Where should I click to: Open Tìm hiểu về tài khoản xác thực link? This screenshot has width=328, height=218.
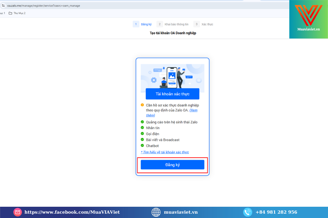pyautogui.click(x=165, y=152)
